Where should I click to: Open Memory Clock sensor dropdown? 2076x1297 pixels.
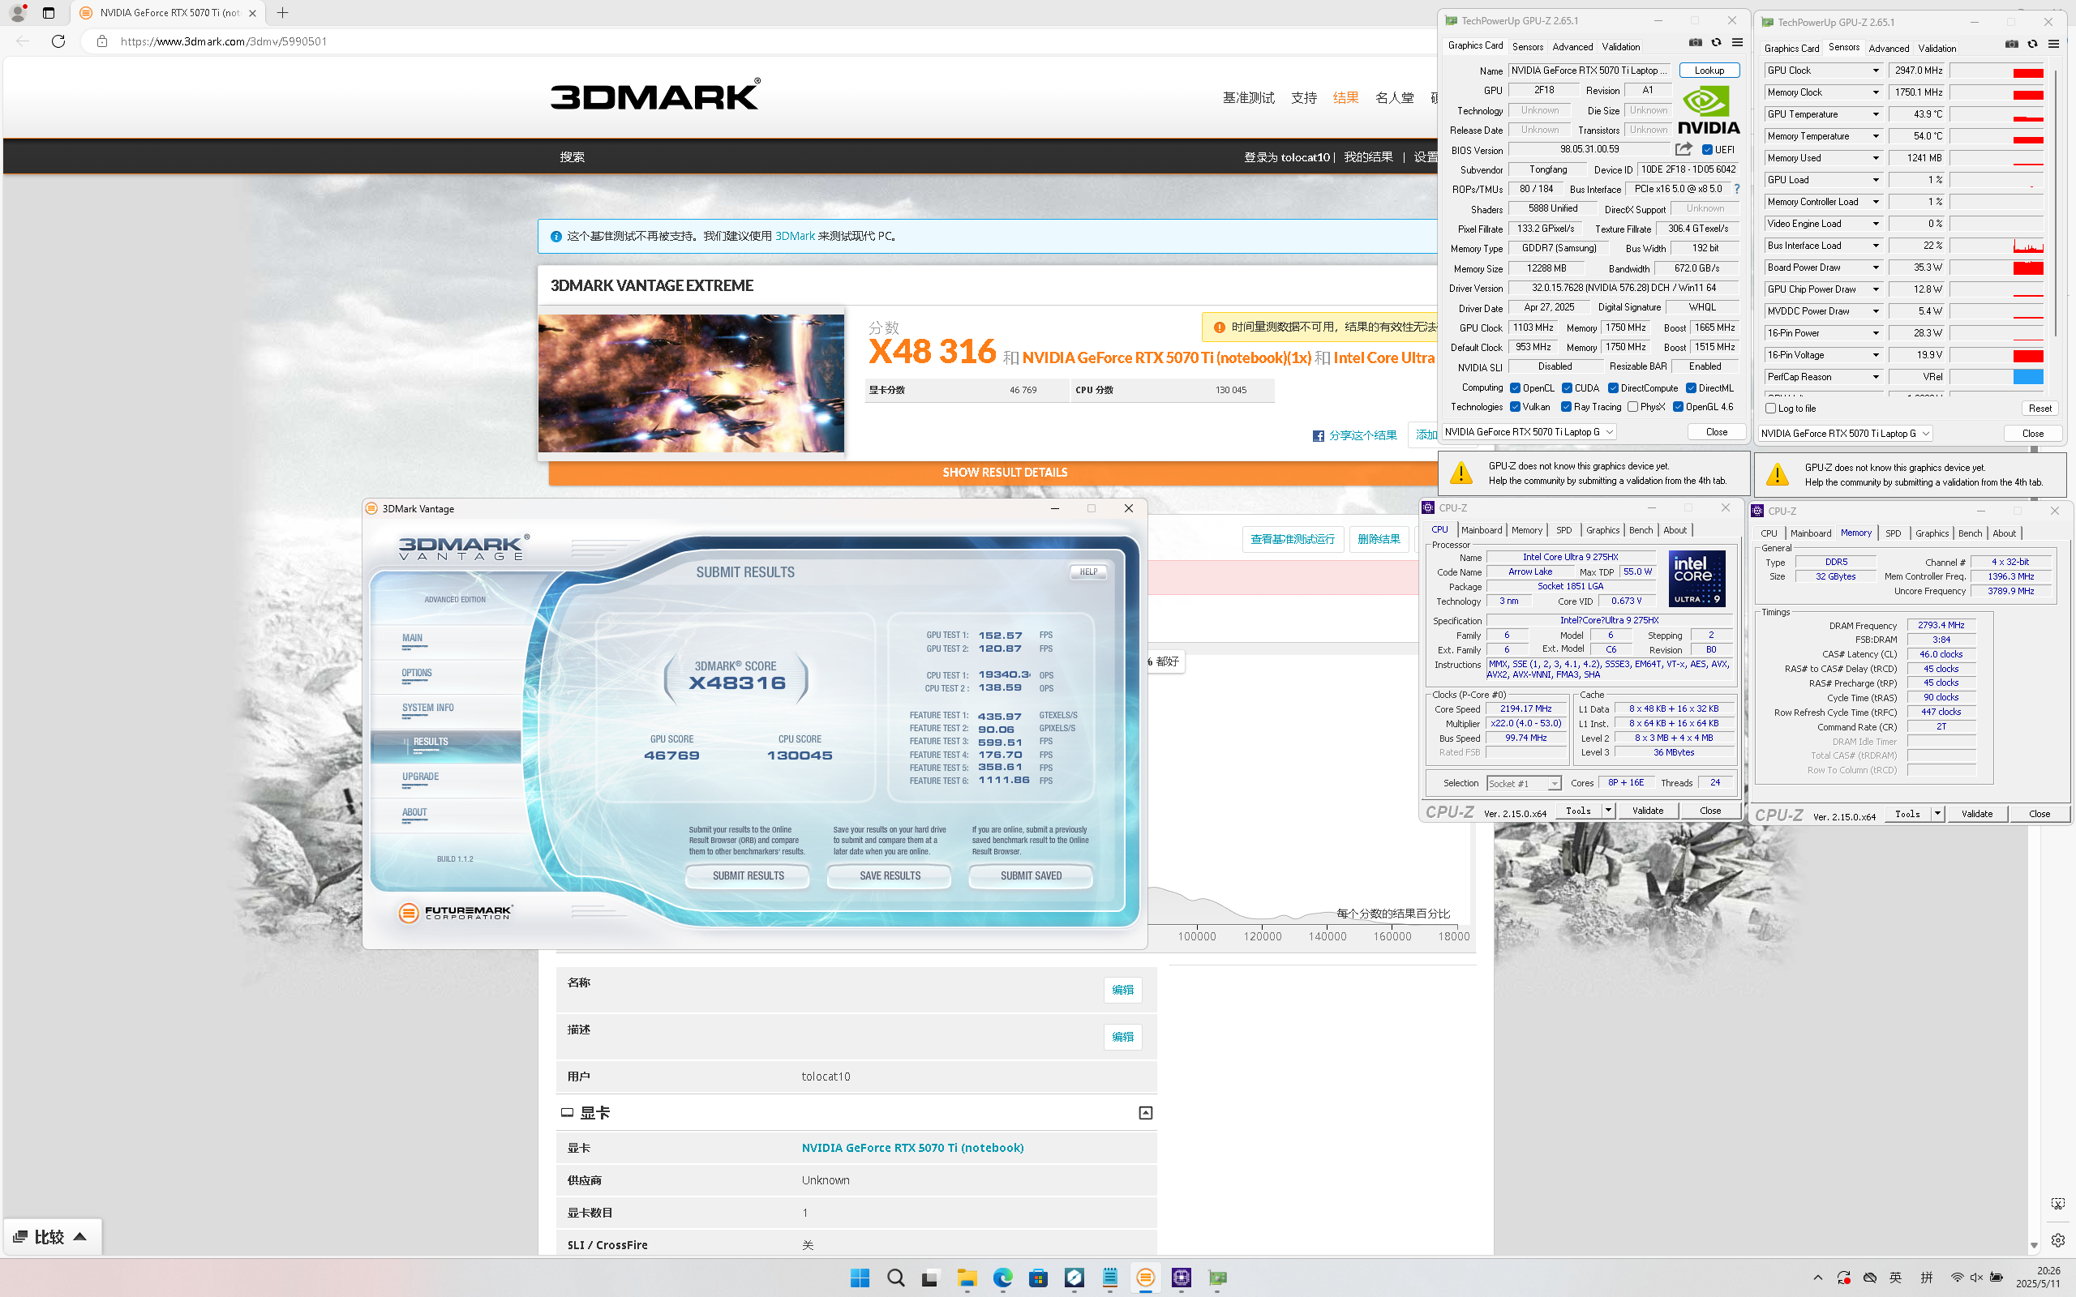click(1877, 92)
